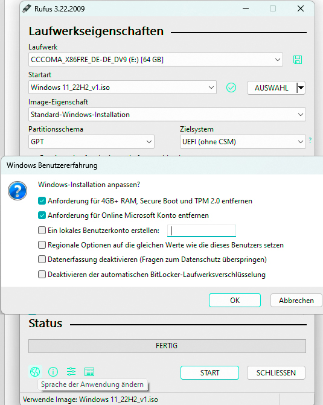Confirm dialog with OK button

click(235, 301)
